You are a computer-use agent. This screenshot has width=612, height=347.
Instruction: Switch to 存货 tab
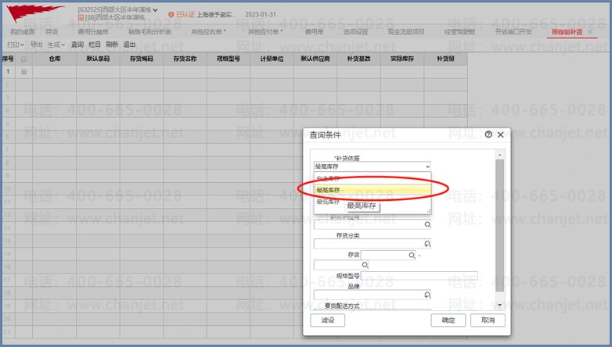pos(52,32)
